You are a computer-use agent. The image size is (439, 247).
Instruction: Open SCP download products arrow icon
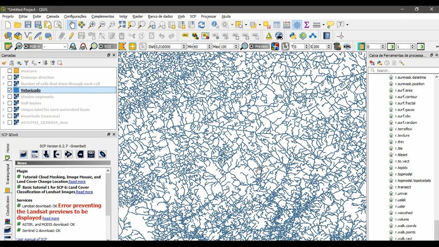click(x=46, y=154)
